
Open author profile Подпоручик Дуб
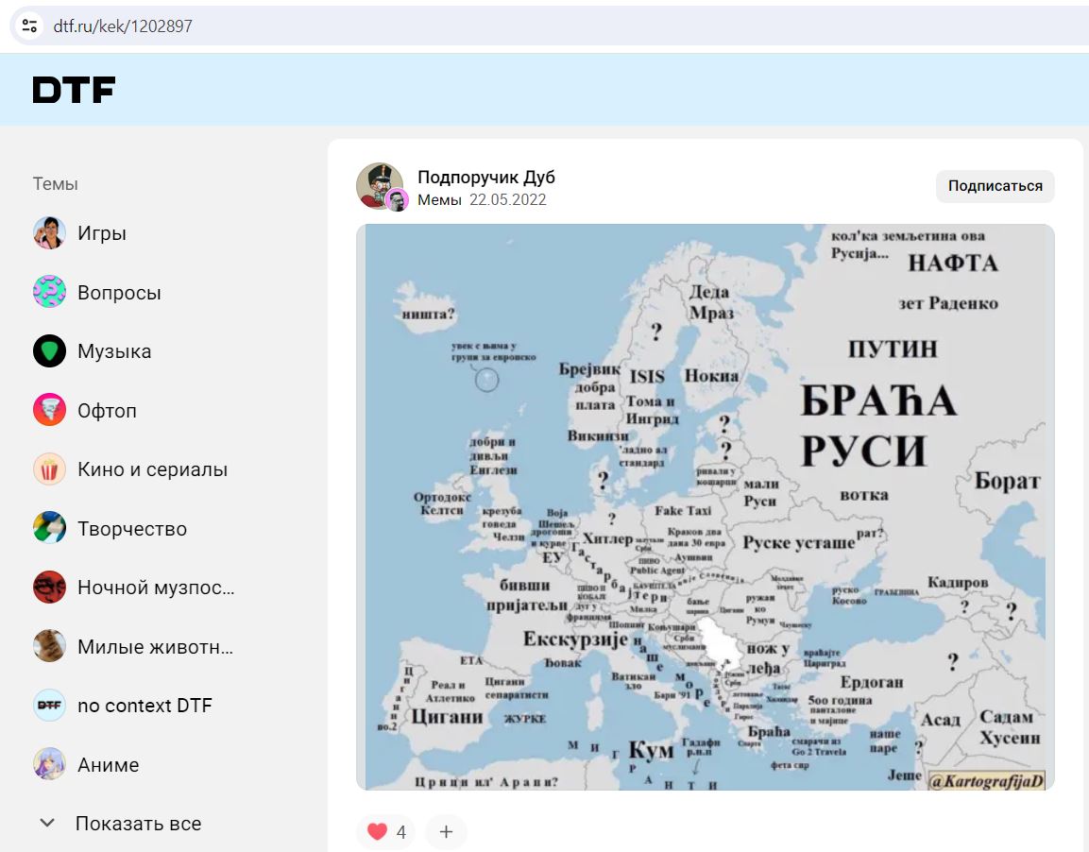point(486,177)
